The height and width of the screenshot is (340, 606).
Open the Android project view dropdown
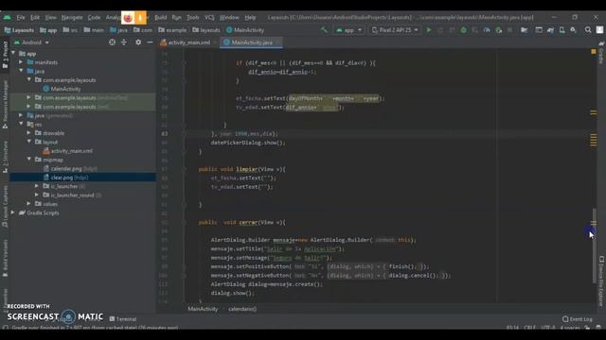point(31,42)
